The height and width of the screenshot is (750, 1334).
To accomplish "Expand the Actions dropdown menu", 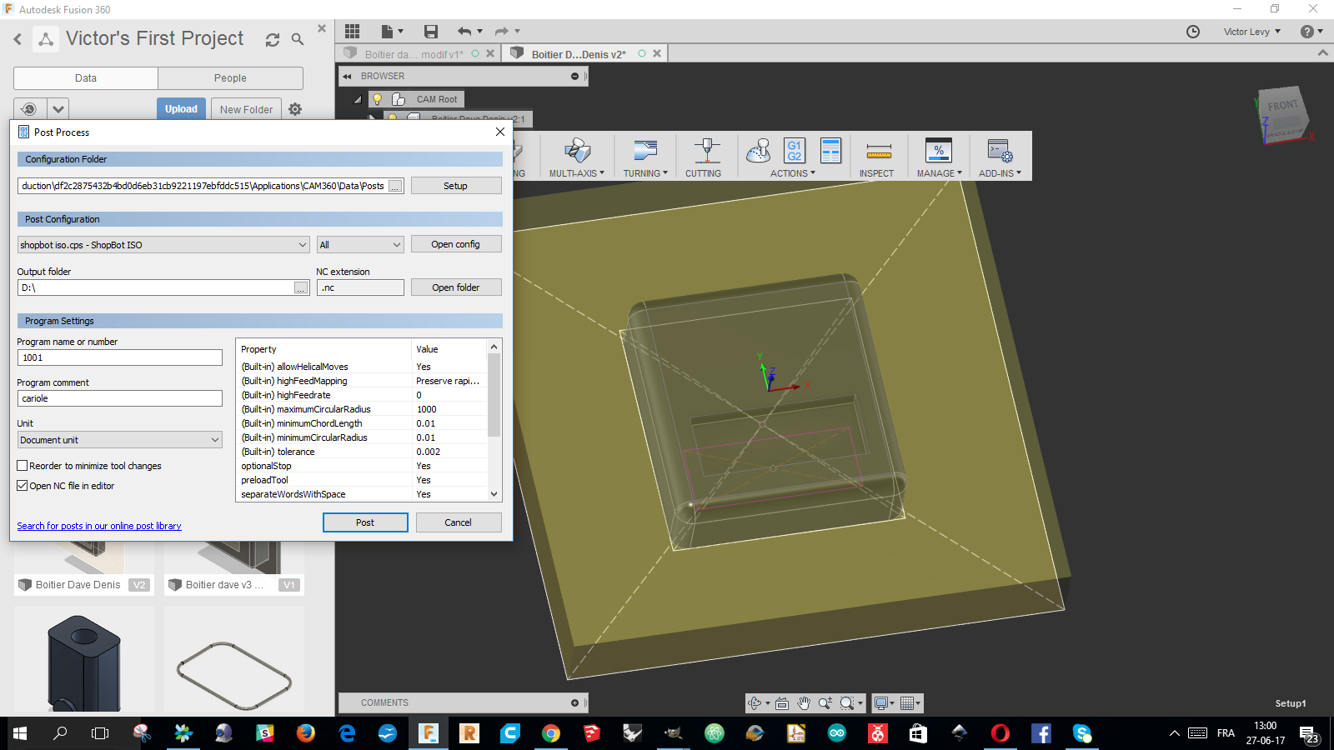I will tap(792, 173).
